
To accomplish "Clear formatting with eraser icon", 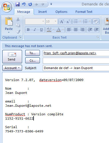I will coord(96,21).
